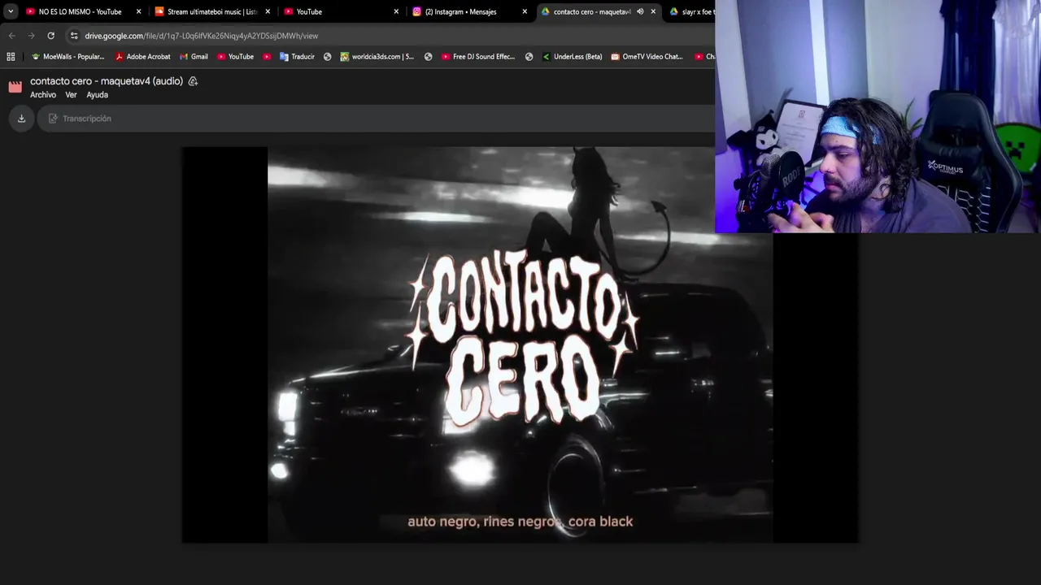Open the Free DJ Sound Effects bookmark

tap(478, 57)
